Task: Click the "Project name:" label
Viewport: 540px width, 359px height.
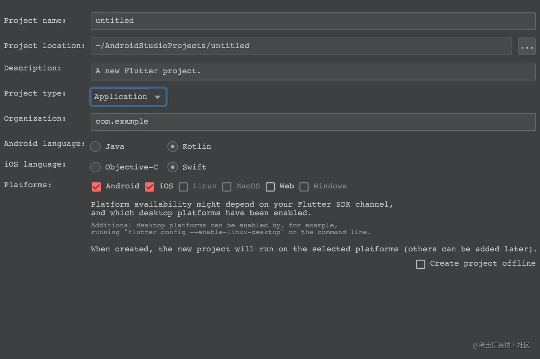Action: pos(35,21)
